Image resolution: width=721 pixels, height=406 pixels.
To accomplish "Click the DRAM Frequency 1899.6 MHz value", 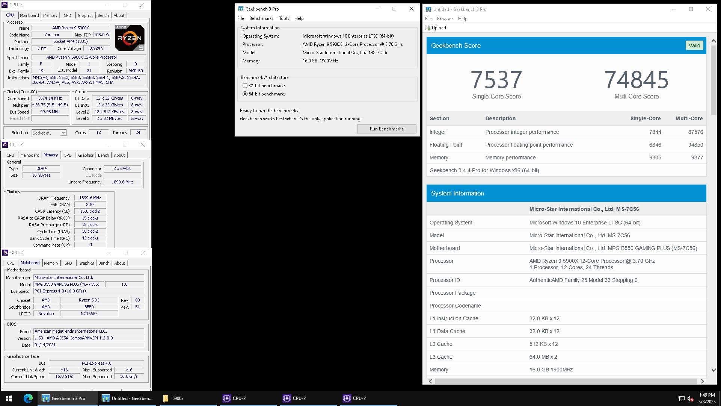I will click(90, 198).
